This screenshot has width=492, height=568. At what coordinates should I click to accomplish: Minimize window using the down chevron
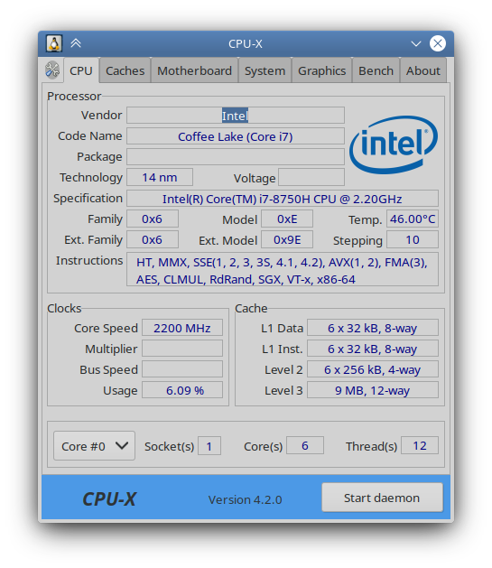pyautogui.click(x=416, y=44)
